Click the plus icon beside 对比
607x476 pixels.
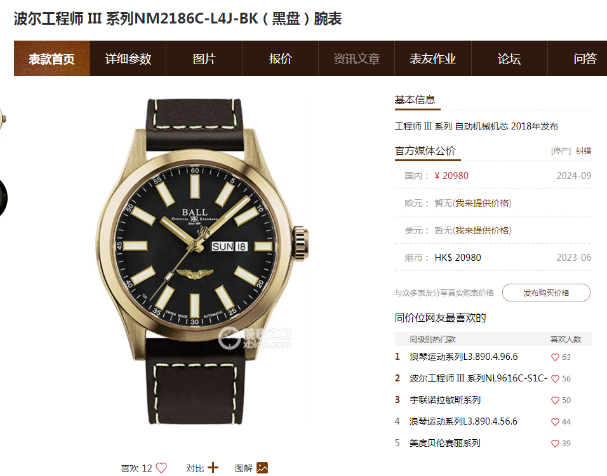(x=213, y=468)
